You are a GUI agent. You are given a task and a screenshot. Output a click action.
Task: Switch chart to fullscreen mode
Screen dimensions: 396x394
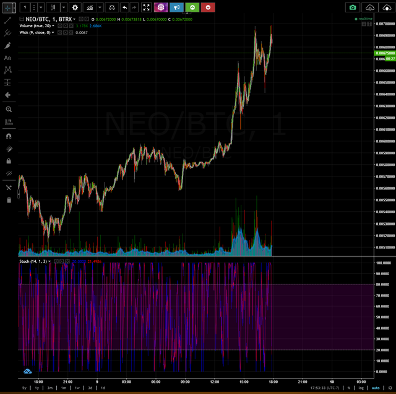coord(146,7)
